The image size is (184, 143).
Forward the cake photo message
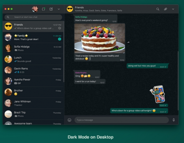coord(128,42)
